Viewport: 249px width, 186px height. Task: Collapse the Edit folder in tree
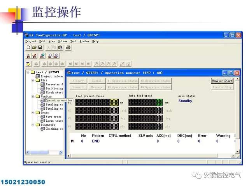33,80
